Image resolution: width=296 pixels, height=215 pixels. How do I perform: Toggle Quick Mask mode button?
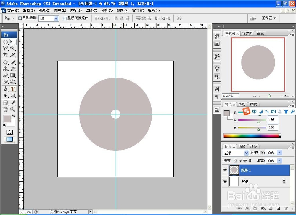coord(9,132)
